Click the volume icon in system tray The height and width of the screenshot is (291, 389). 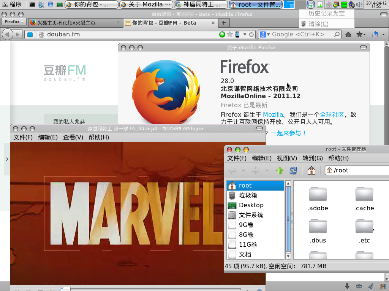point(359,5)
